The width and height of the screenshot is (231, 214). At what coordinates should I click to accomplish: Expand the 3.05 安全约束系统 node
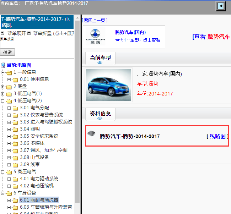tap(9, 136)
